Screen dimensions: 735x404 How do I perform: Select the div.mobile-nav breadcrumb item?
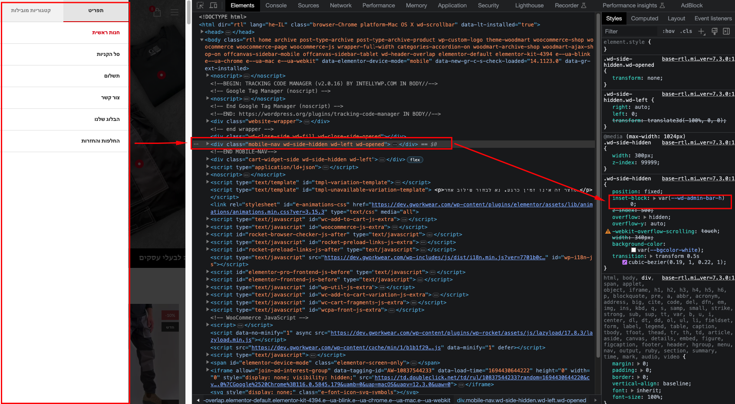[521, 400]
